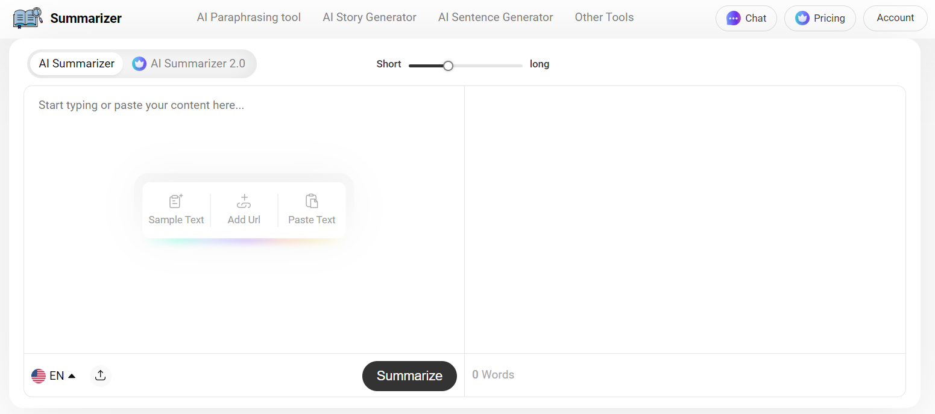
Task: Click the Sample Text clipboard icon
Action: (176, 201)
